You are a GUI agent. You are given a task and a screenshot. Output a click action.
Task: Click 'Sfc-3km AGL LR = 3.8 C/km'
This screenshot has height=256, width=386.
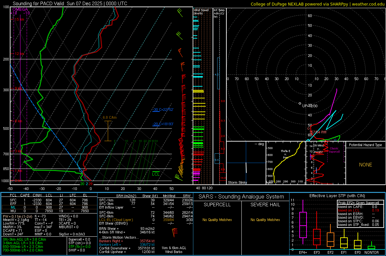pos(25,239)
